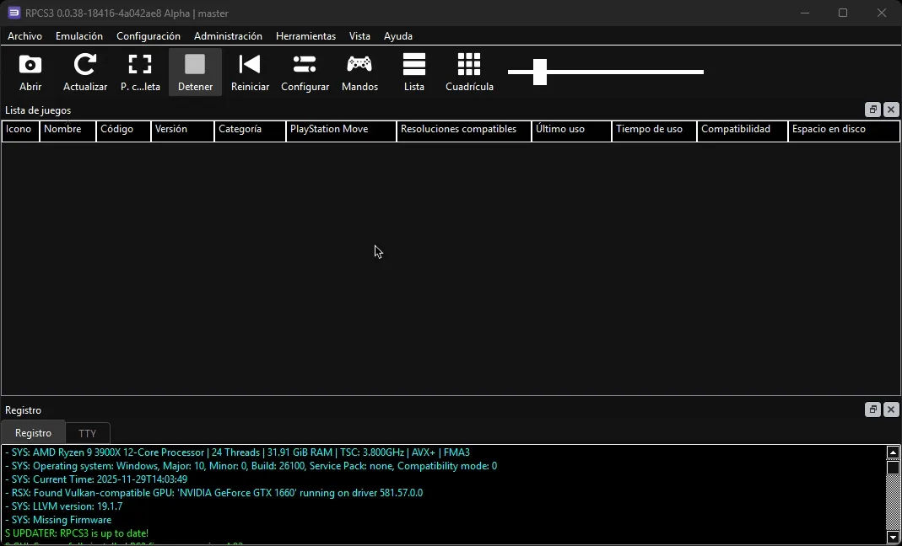Open the Ayuda menu
Viewport: 902px width, 546px height.
397,35
